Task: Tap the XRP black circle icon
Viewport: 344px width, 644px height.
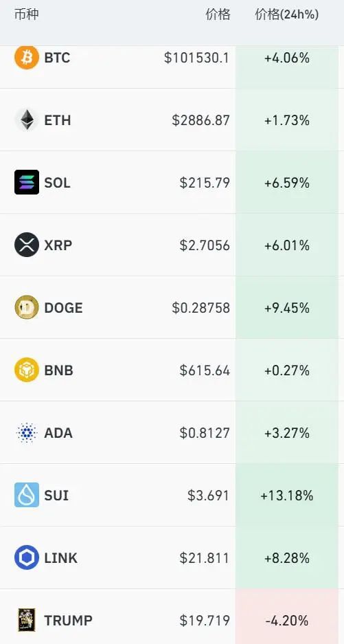Action: (x=27, y=245)
